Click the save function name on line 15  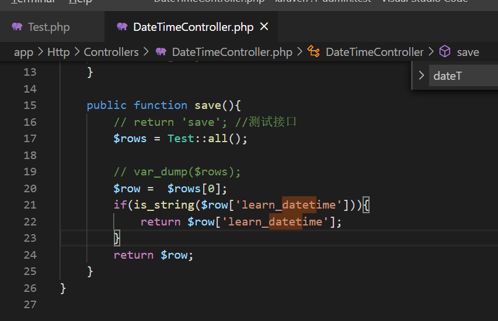(x=208, y=105)
